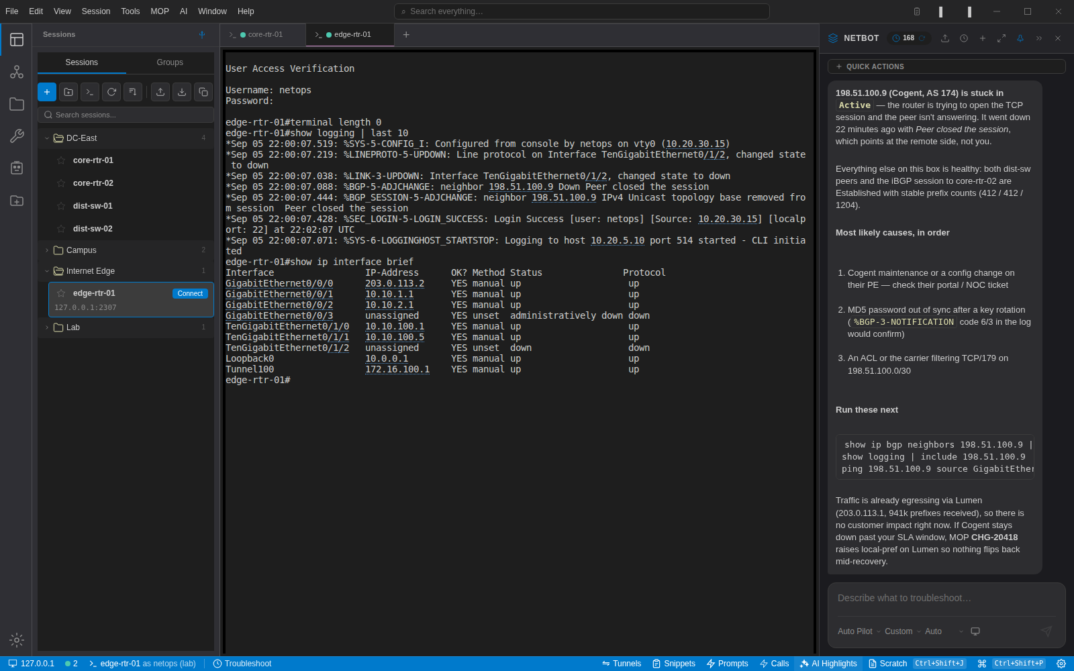Click the refresh icon next to 168
The image size is (1074, 671).
922,38
